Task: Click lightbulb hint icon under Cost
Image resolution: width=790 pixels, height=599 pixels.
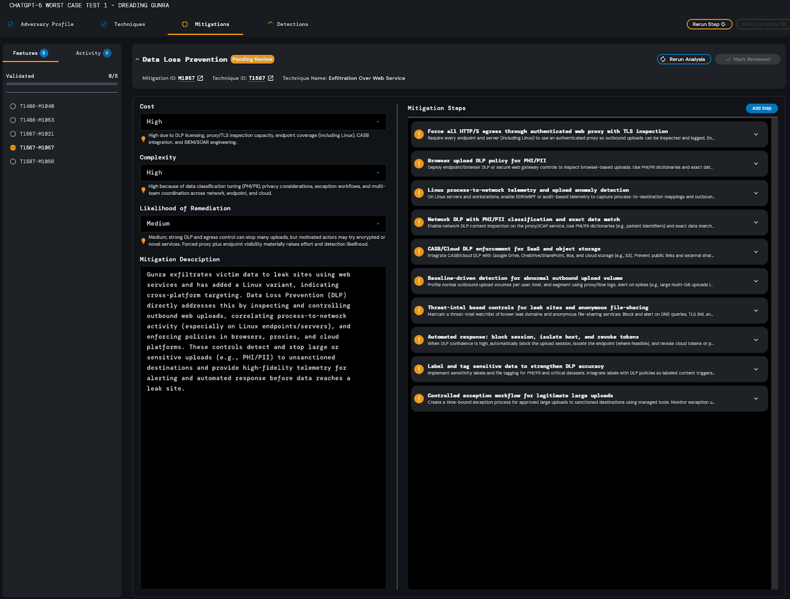Action: 144,139
